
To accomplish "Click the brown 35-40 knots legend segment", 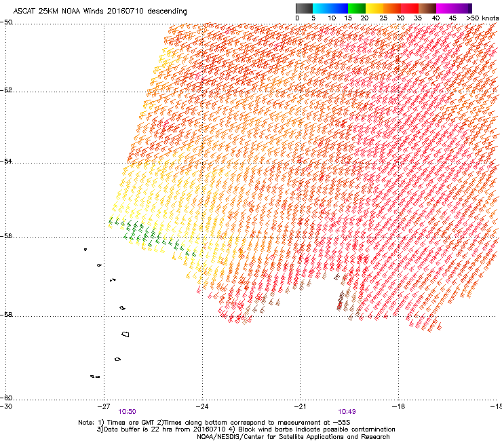I will (x=427, y=8).
